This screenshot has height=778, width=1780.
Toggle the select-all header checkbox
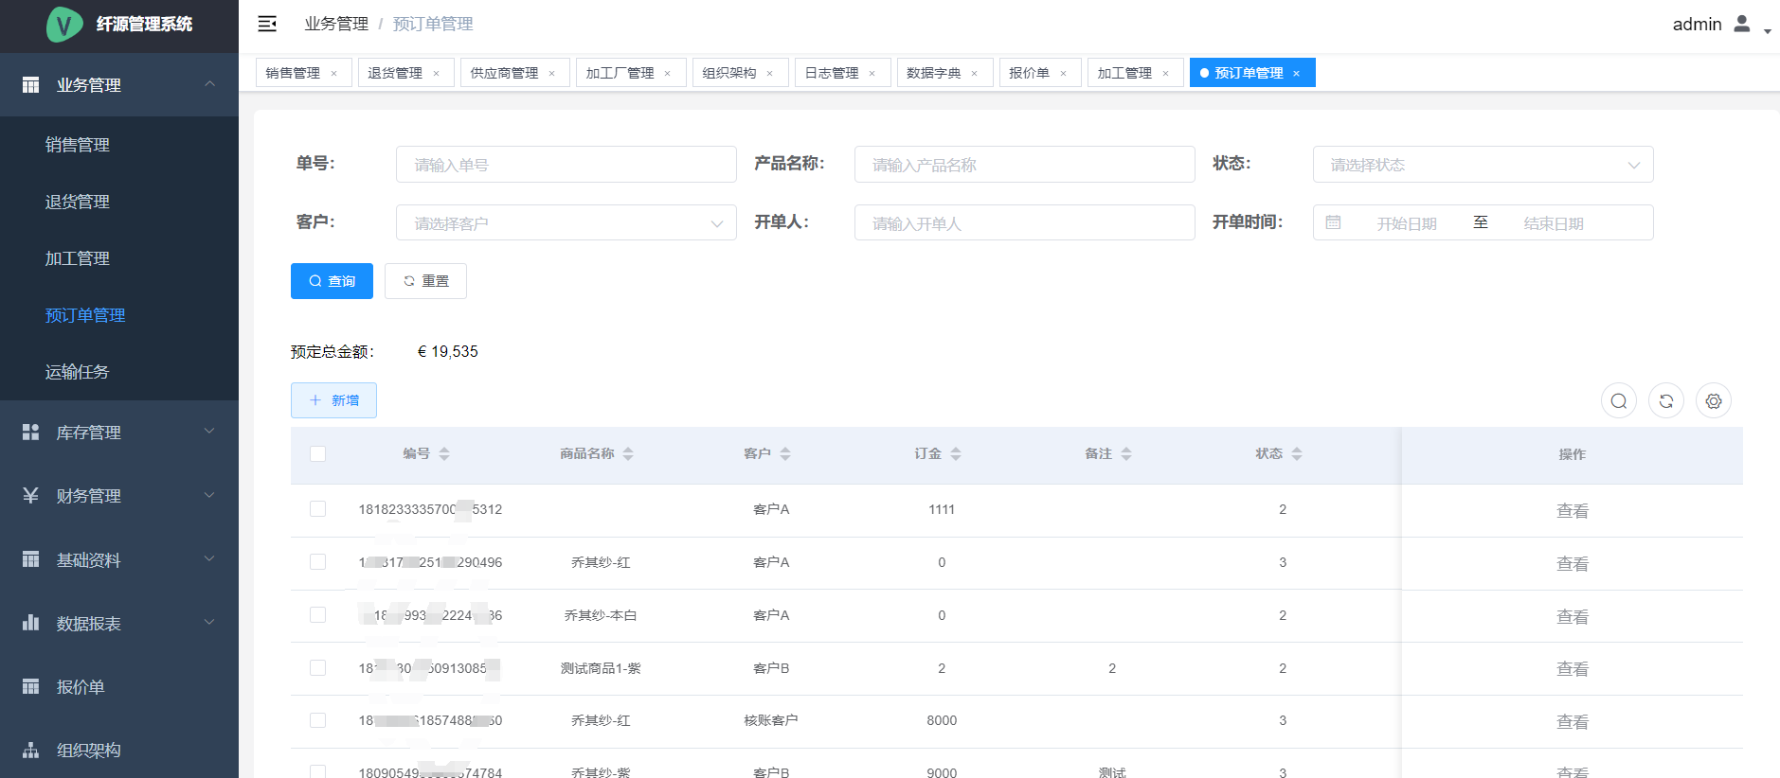coord(318,454)
